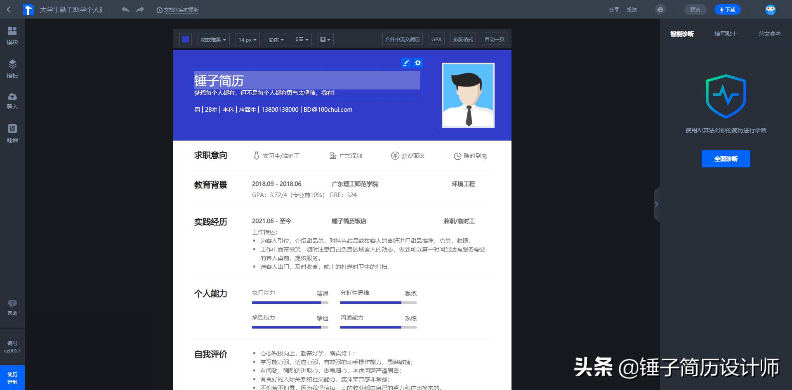Open the 微软雅黑 font dropdown
792x390 pixels.
pyautogui.click(x=213, y=39)
